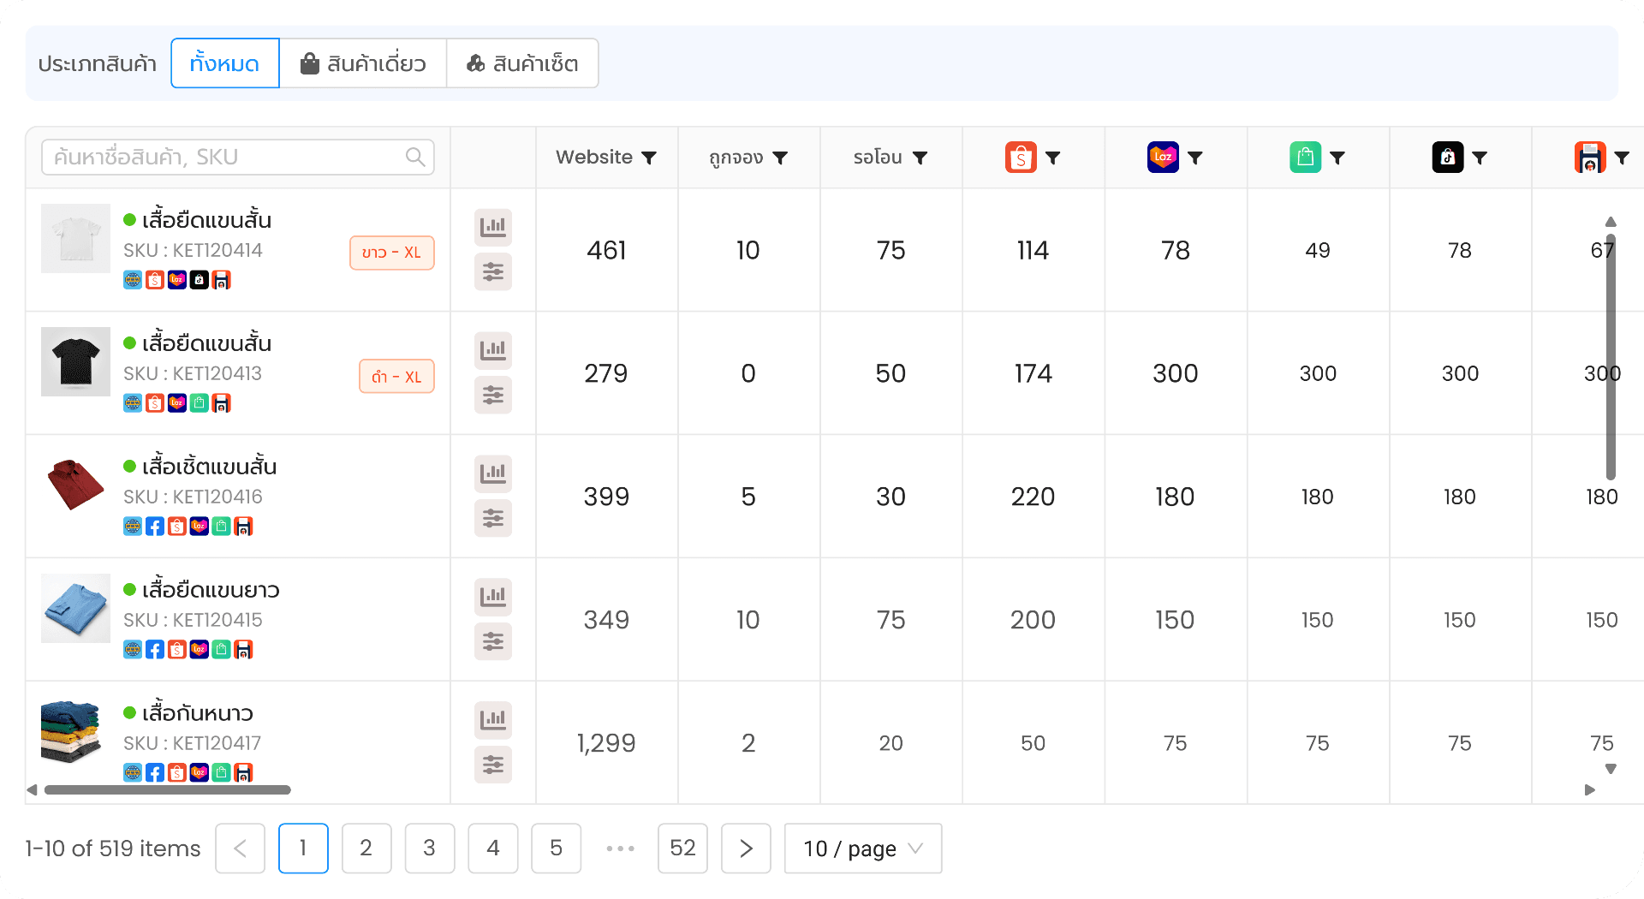Click the next page arrow button

click(x=746, y=848)
